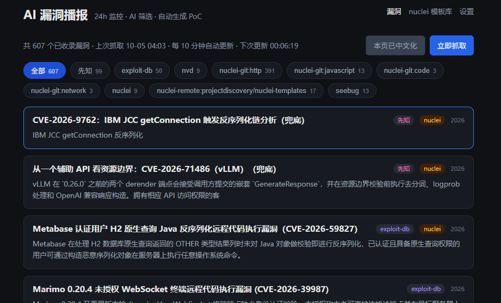Screen dimensions: 501x303
Task: Open the Marimo 0.20.4 WebSocket entry
Action: coord(248,289)
